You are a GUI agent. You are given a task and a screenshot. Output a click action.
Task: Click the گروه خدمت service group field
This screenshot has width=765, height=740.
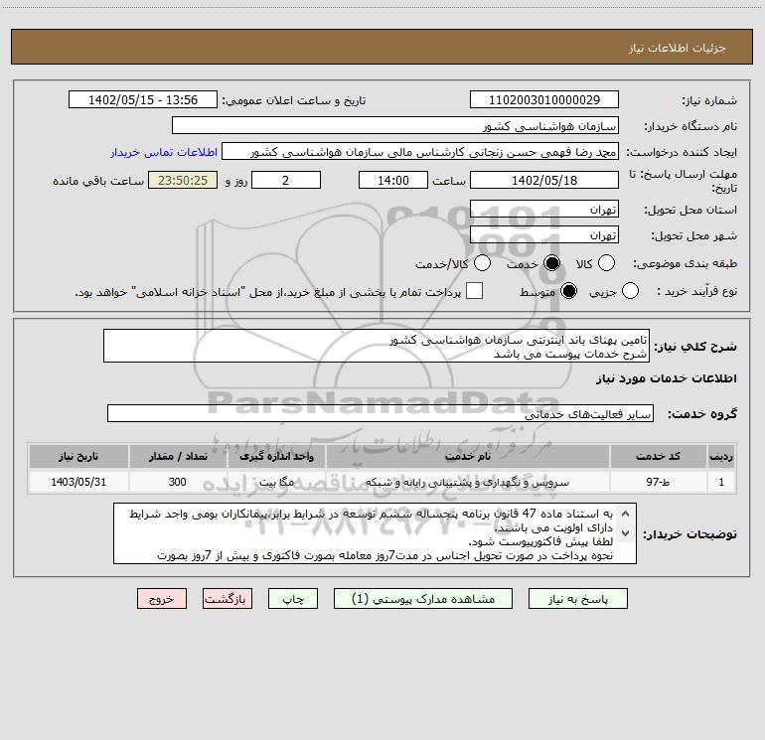(x=381, y=413)
